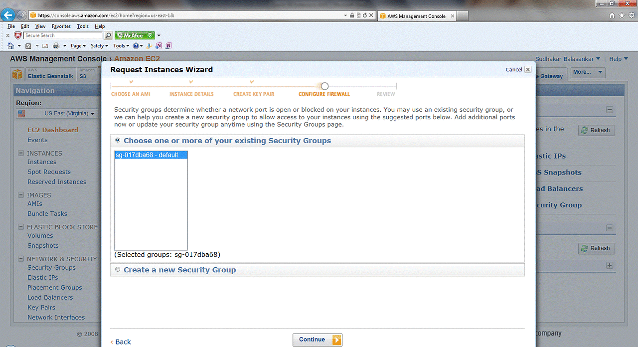This screenshot has width=638, height=347.
Task: Click the Secure Search input field
Action: [x=63, y=35]
